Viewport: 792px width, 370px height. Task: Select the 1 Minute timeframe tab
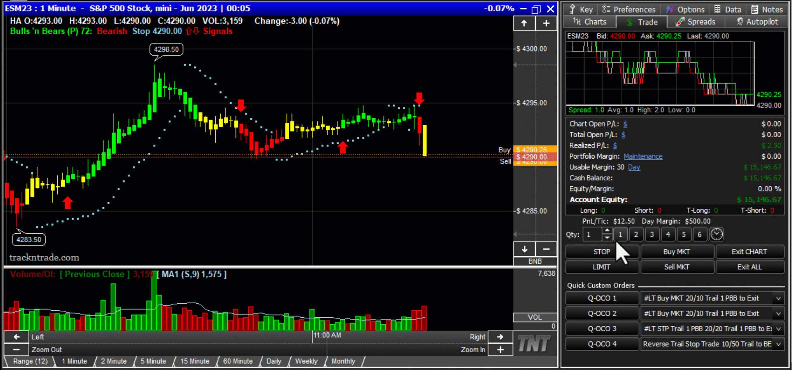point(74,361)
